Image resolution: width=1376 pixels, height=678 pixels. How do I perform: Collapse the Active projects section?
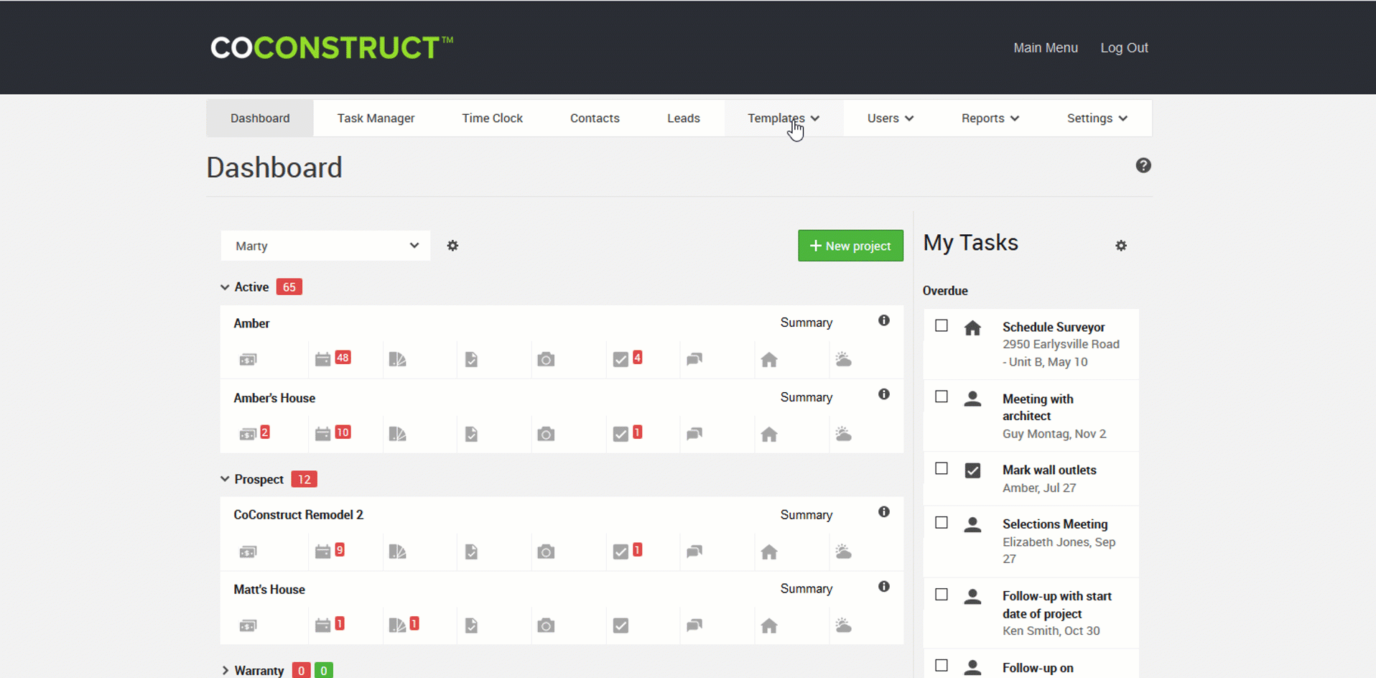pos(225,287)
